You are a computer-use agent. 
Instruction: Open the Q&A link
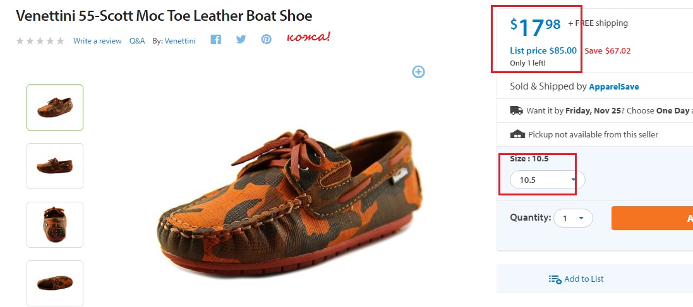(137, 41)
